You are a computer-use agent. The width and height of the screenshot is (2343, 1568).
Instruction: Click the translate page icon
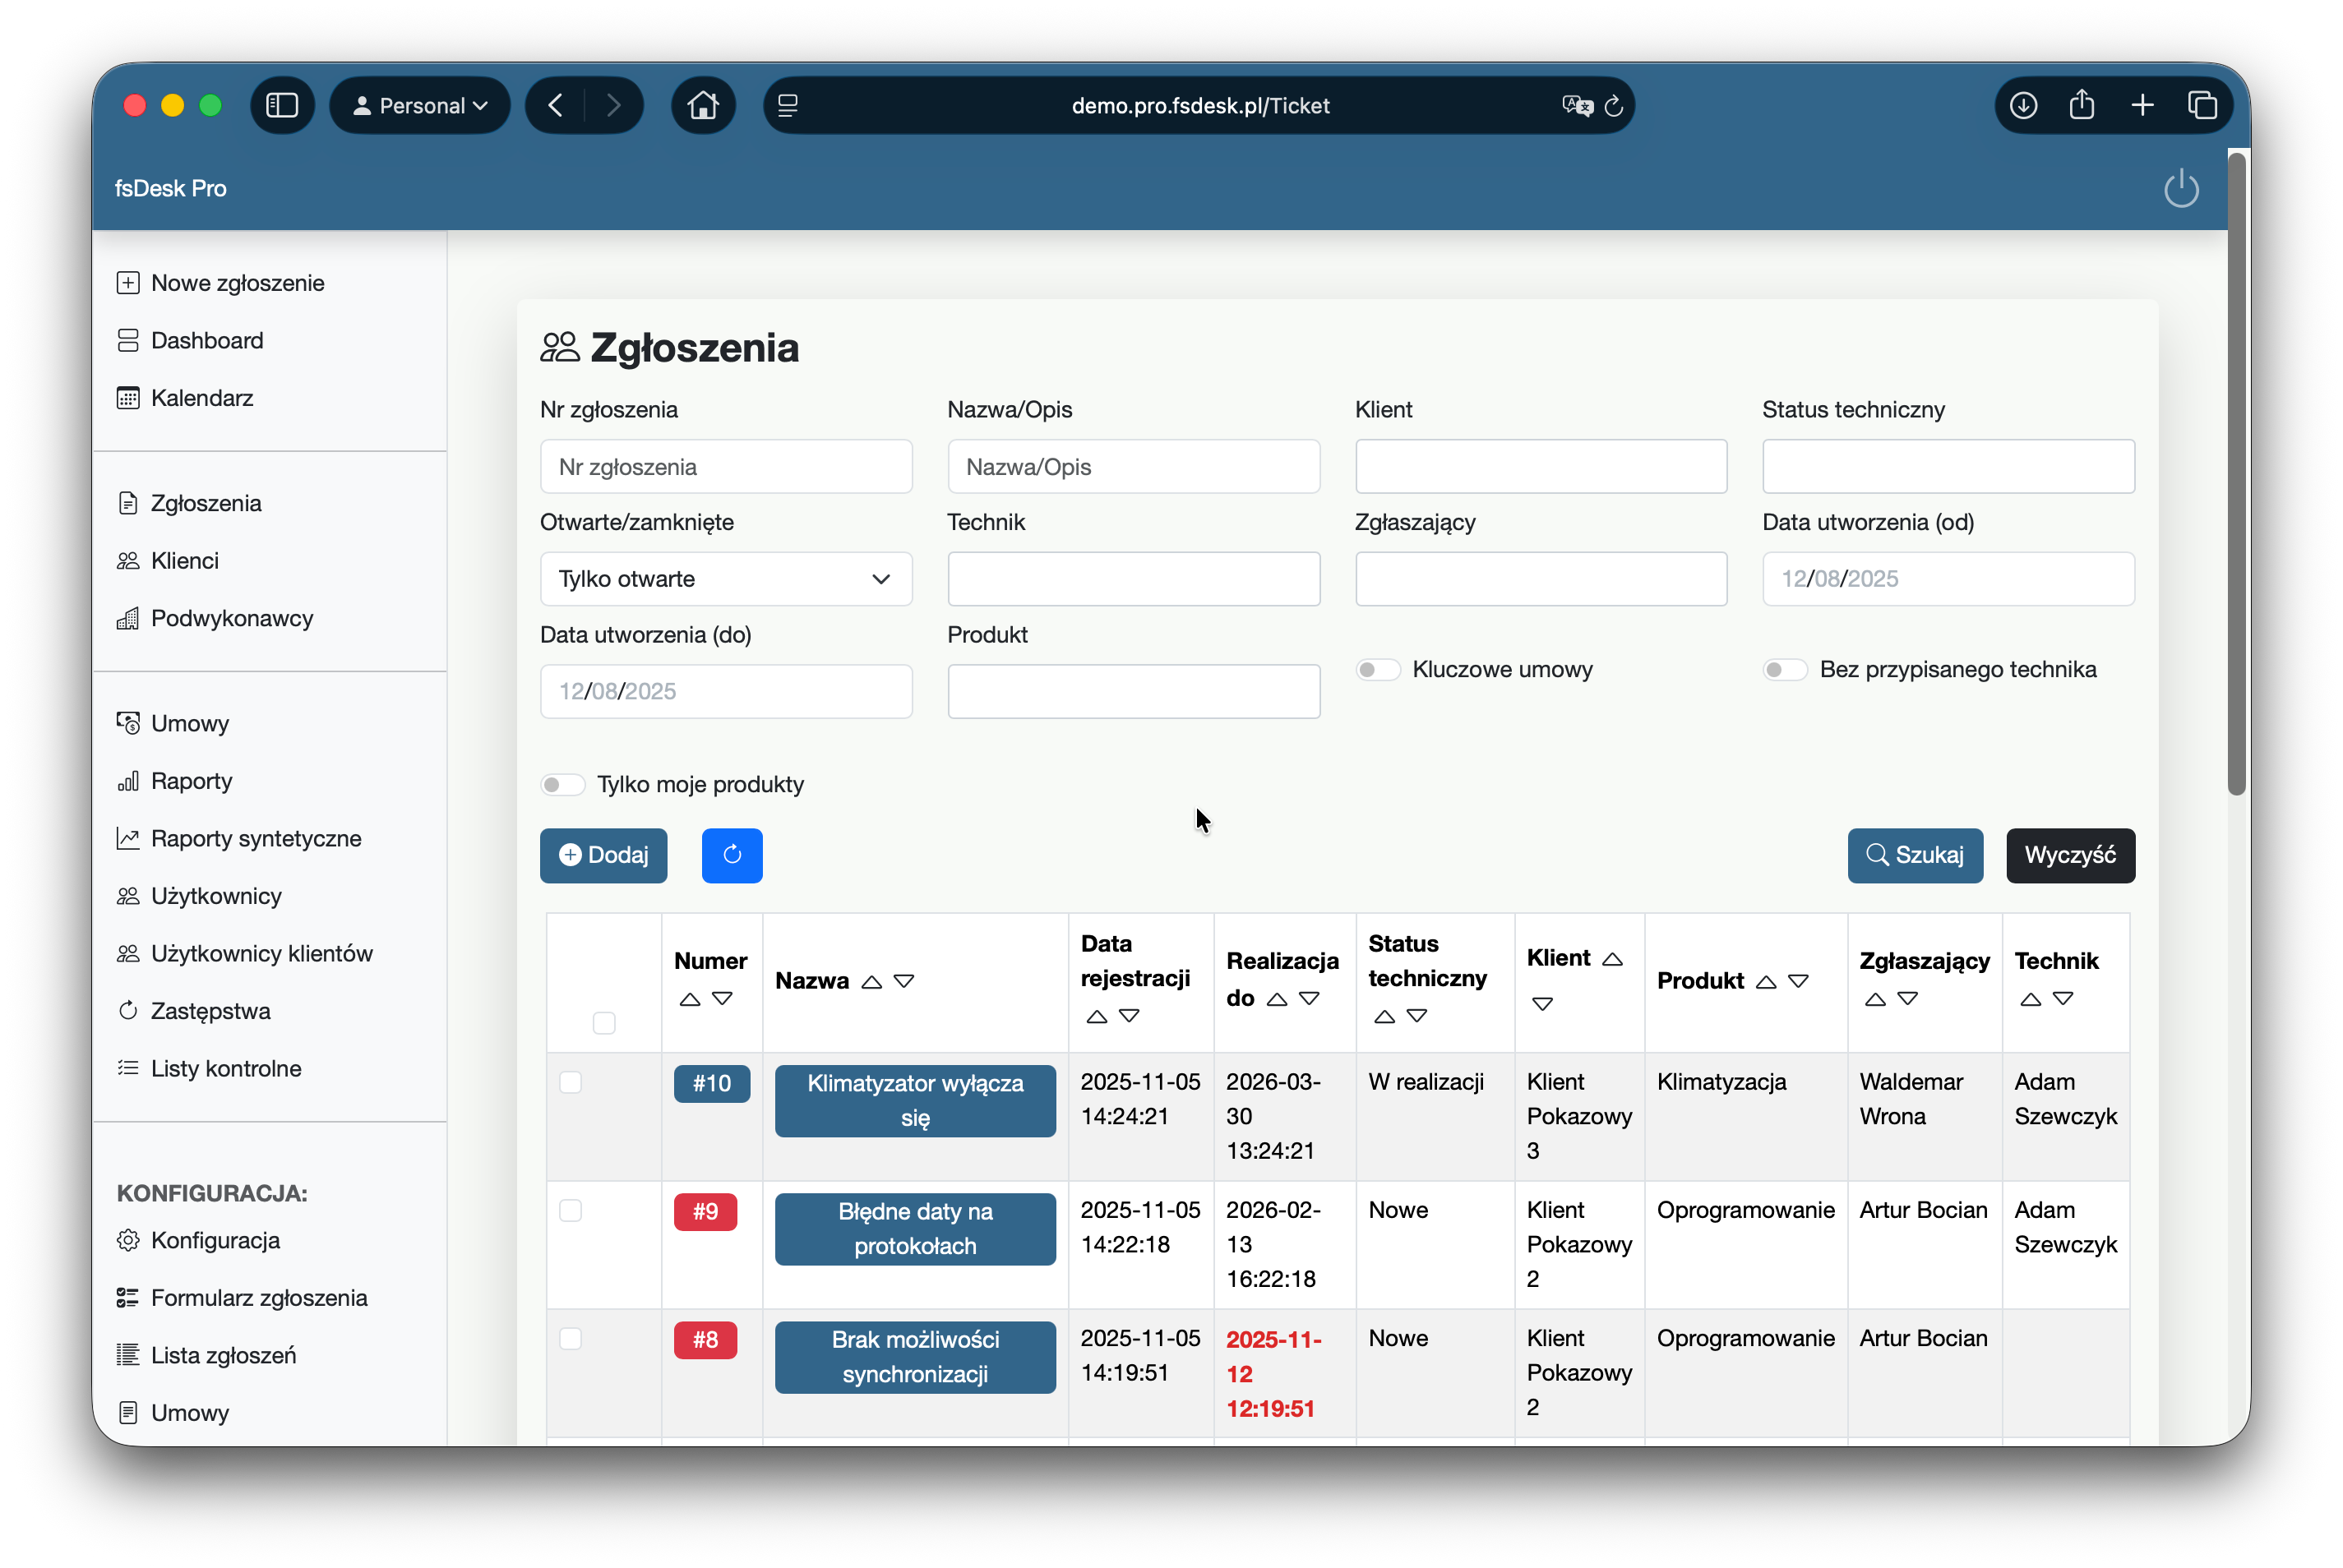tap(1577, 105)
